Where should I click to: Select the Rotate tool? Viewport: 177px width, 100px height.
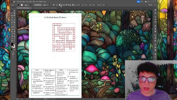12,25
